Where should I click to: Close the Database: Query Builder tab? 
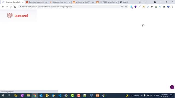22,2
